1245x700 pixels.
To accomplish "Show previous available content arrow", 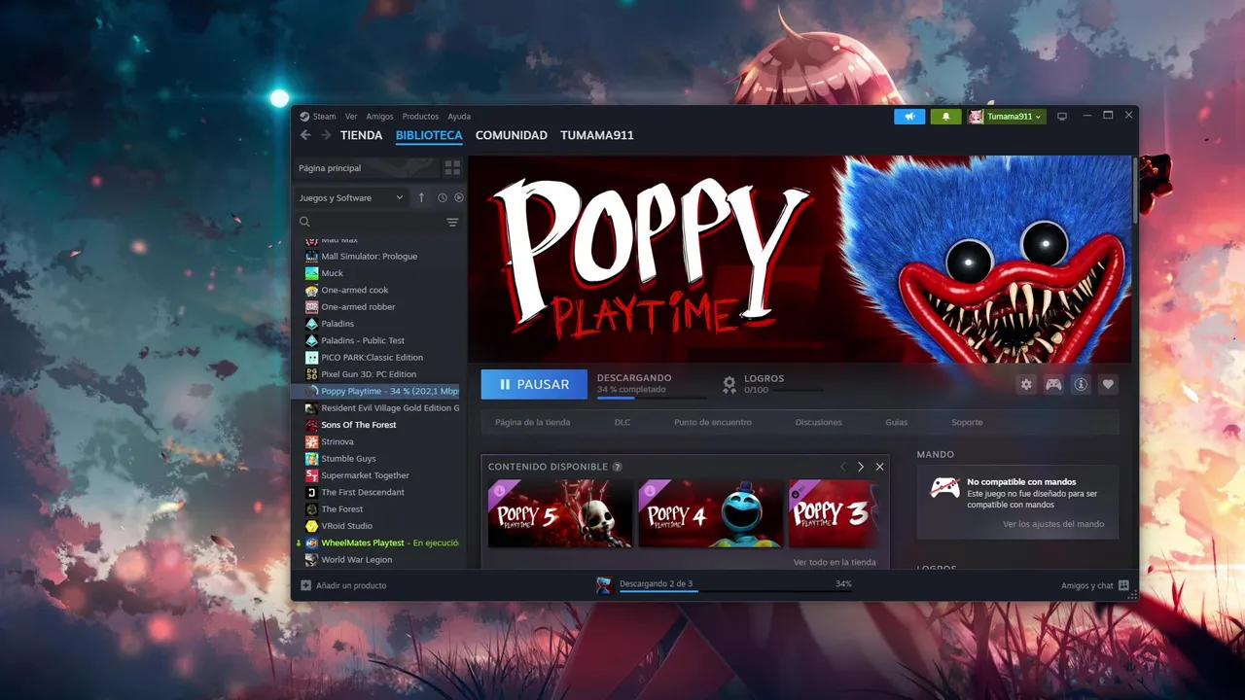I will click(843, 467).
